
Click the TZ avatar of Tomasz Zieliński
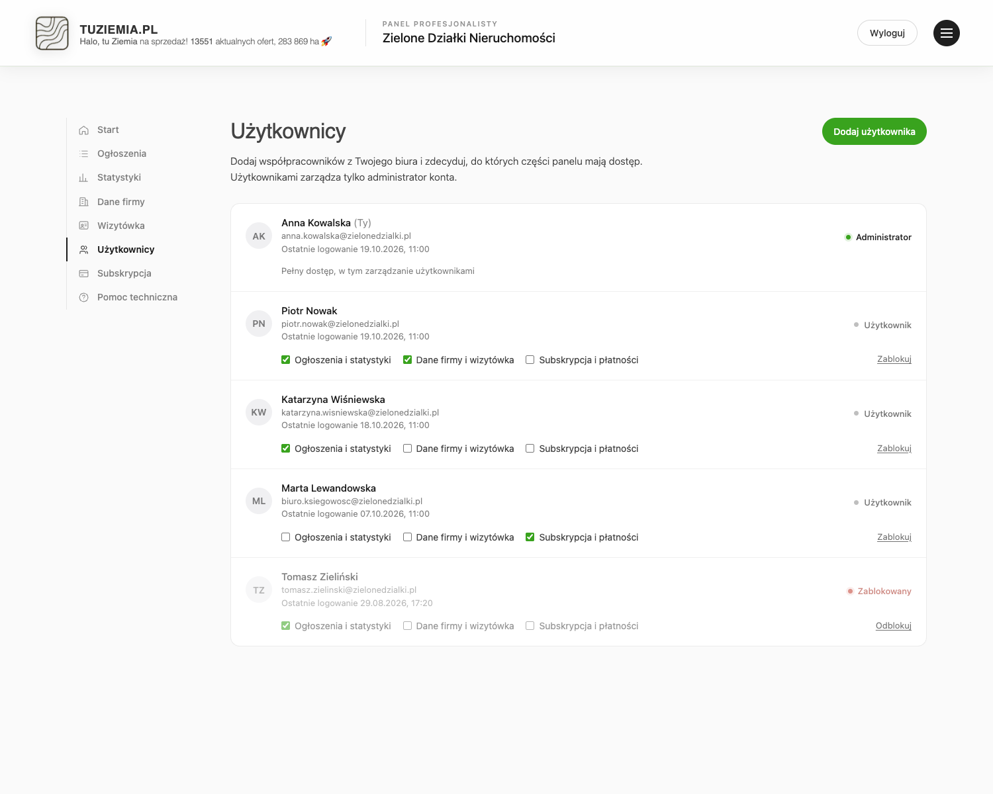tap(259, 590)
